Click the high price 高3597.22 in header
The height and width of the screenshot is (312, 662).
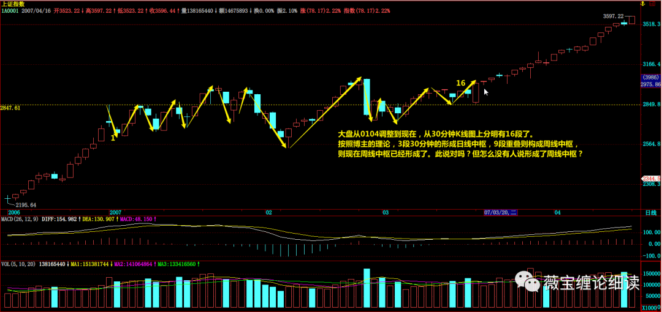[99, 10]
